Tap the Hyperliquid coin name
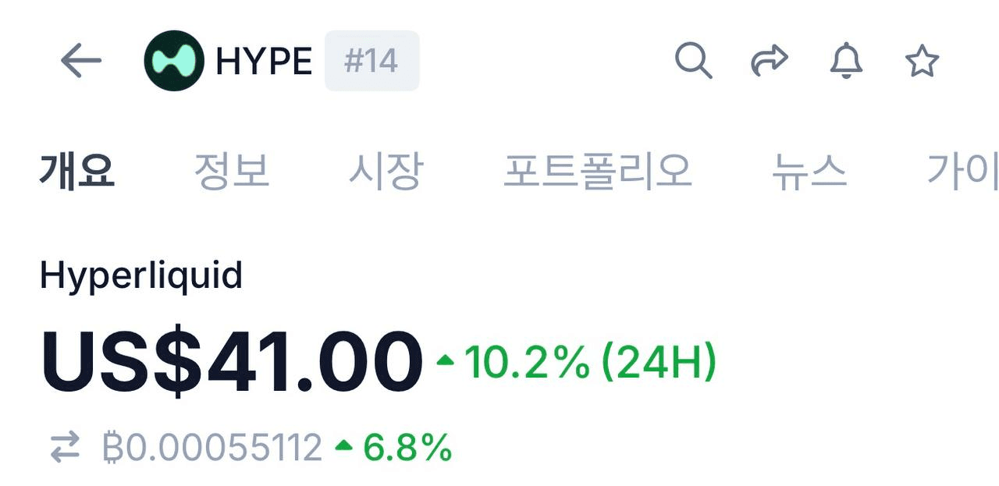Image resolution: width=999 pixels, height=486 pixels. coord(141,275)
